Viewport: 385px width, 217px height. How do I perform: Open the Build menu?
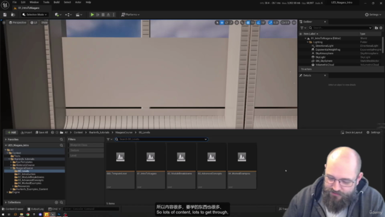tap(57, 2)
